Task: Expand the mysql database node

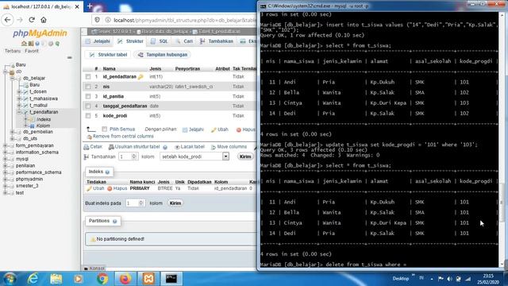Action: 5,159
